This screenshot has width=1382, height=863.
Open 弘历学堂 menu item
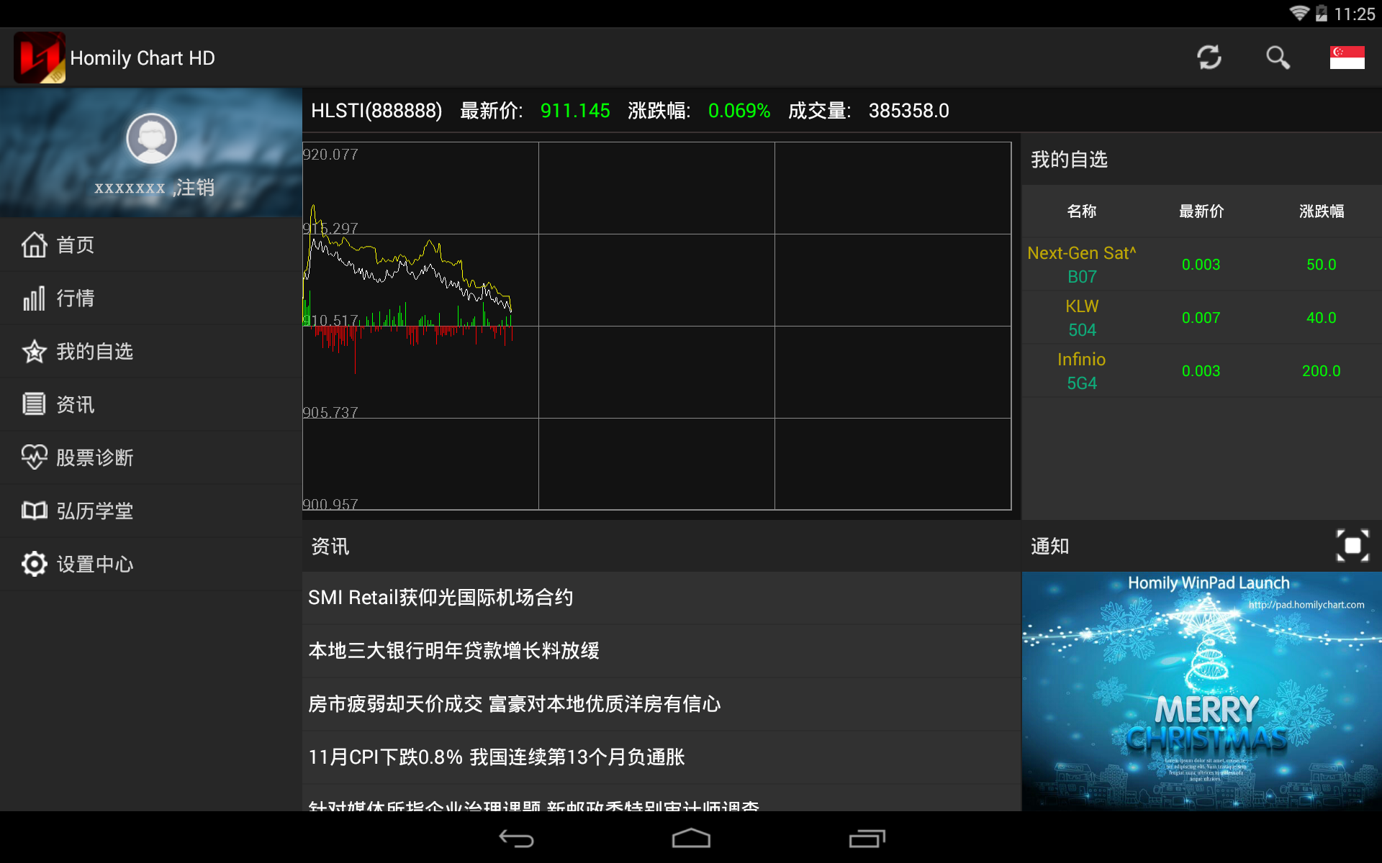pos(151,511)
